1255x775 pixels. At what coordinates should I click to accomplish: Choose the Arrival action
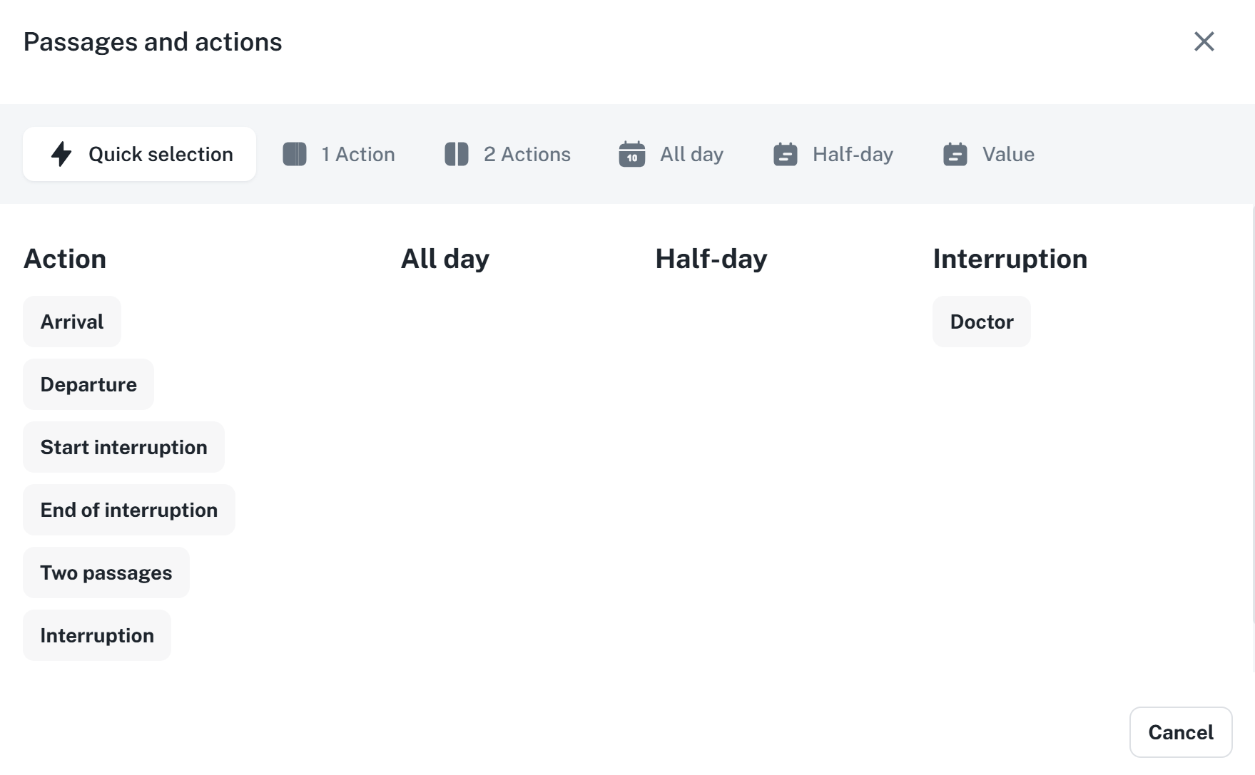(72, 322)
